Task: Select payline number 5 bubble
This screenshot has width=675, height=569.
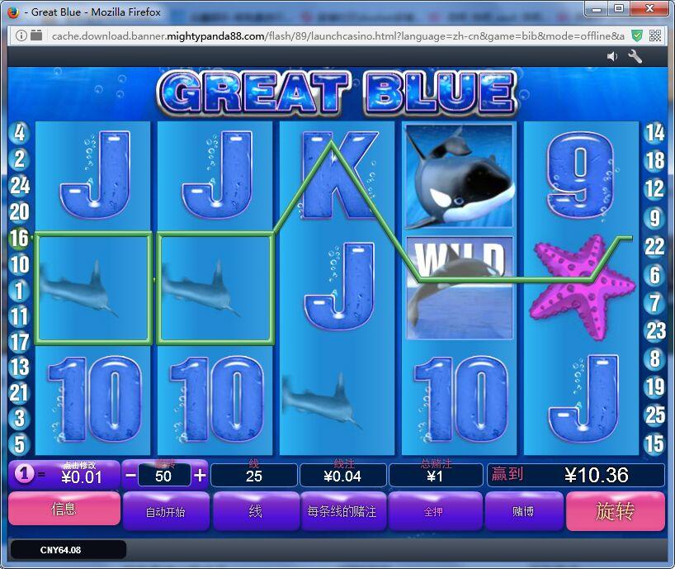Action: click(x=19, y=444)
